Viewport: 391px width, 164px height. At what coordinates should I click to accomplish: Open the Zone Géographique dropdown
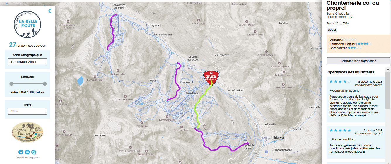click(x=27, y=62)
